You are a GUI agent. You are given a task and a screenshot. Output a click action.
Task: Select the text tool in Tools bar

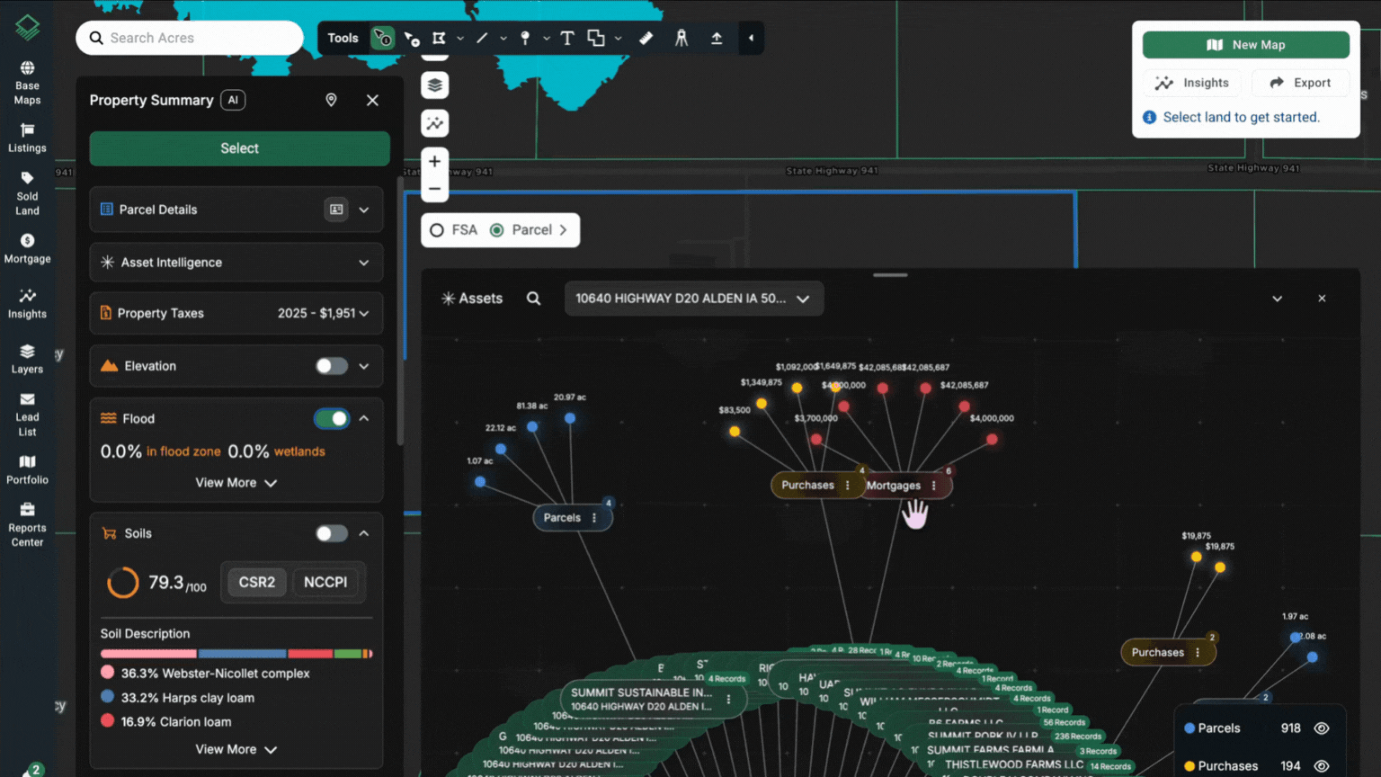pyautogui.click(x=567, y=38)
